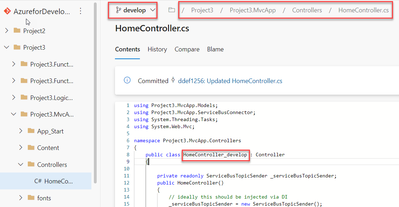Open commit ddef1256: Updated HomeController.cs
The width and height of the screenshot is (399, 207).
(230, 81)
